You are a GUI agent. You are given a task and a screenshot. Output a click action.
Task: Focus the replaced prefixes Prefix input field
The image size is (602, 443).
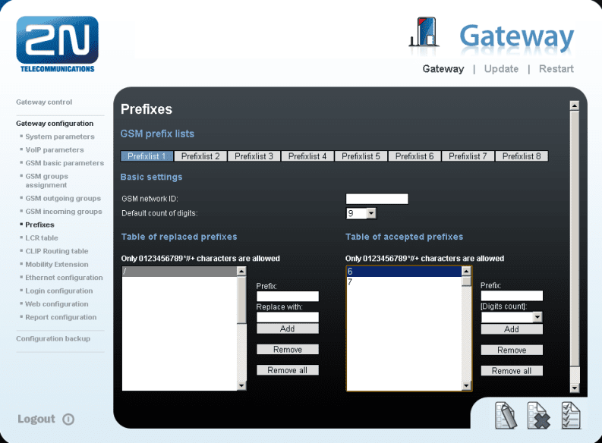[x=288, y=296]
